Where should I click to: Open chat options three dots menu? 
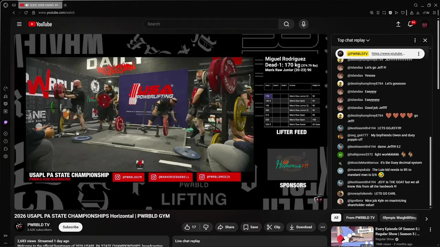click(415, 40)
